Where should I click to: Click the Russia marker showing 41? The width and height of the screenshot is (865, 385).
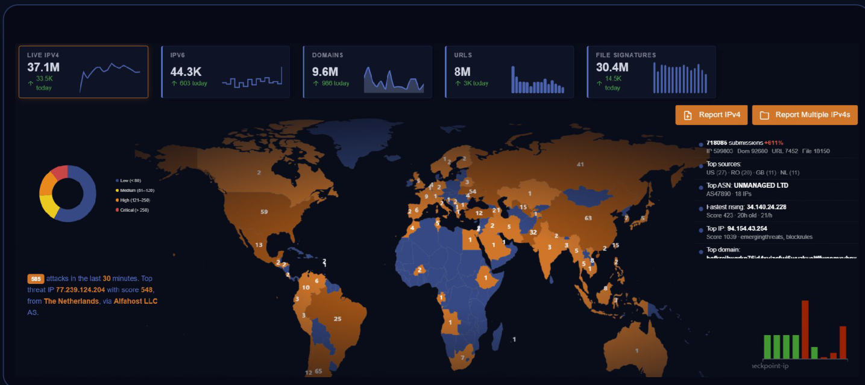[x=580, y=164]
